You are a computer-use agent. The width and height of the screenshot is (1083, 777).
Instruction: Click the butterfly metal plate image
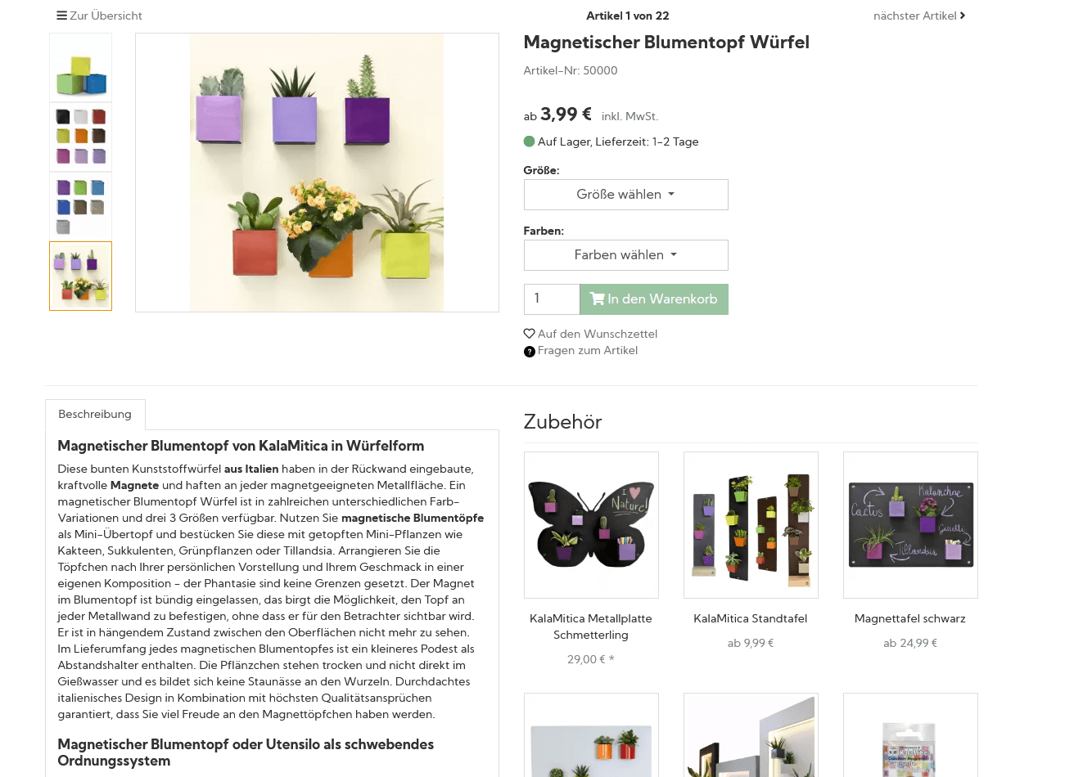[591, 525]
